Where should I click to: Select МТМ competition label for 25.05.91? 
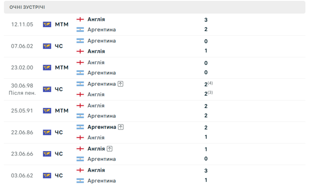[x=62, y=111]
